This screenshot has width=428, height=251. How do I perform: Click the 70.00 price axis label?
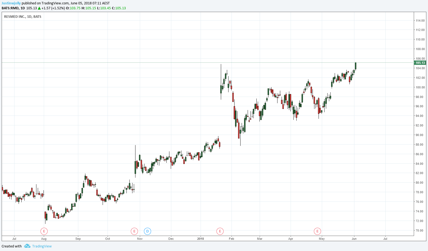pos(420,230)
